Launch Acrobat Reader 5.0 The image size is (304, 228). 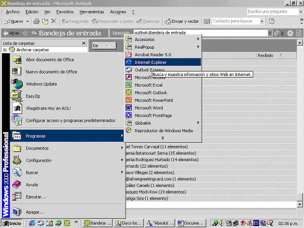coord(153,54)
